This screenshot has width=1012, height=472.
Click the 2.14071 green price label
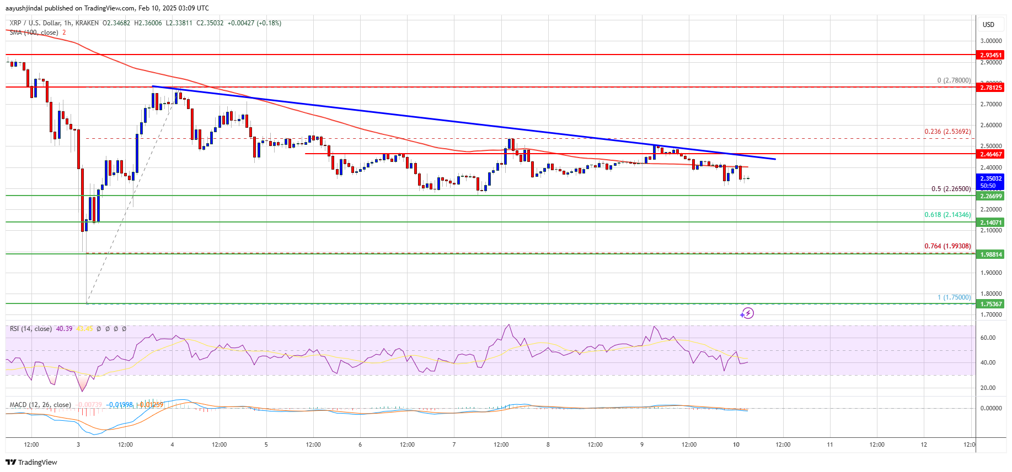pos(990,223)
